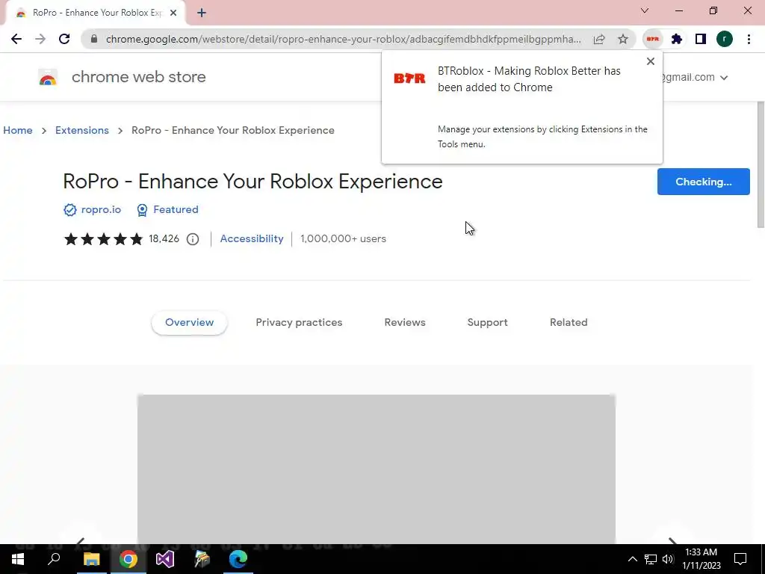Switch to the Reviews tab

[x=405, y=323]
